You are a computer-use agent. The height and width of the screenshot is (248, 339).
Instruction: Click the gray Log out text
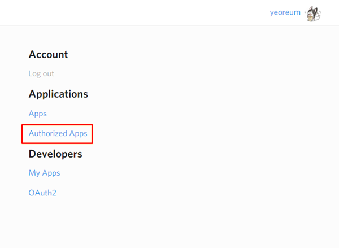41,74
